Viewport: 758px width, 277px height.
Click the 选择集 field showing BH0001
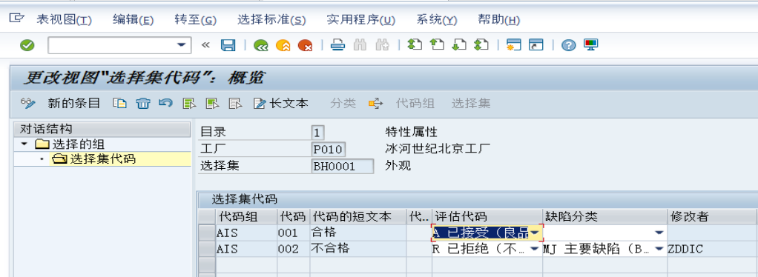343,166
